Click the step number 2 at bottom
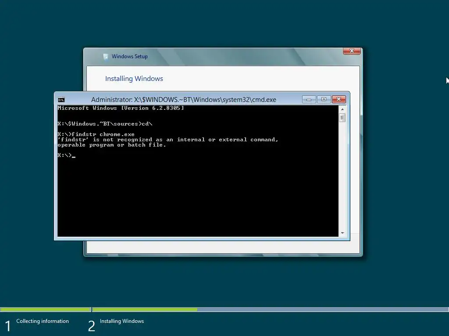The image size is (449, 336). (91, 326)
